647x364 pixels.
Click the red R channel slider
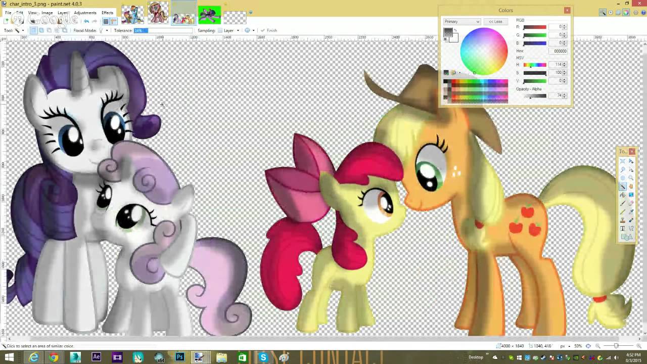(x=535, y=27)
